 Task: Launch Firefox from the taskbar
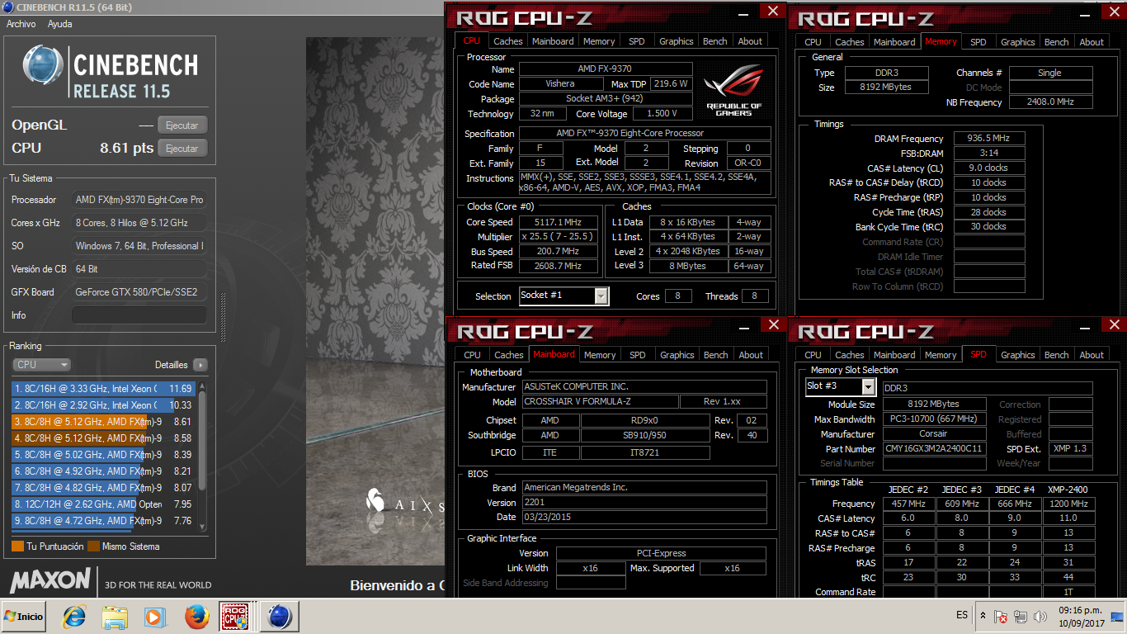pos(196,617)
